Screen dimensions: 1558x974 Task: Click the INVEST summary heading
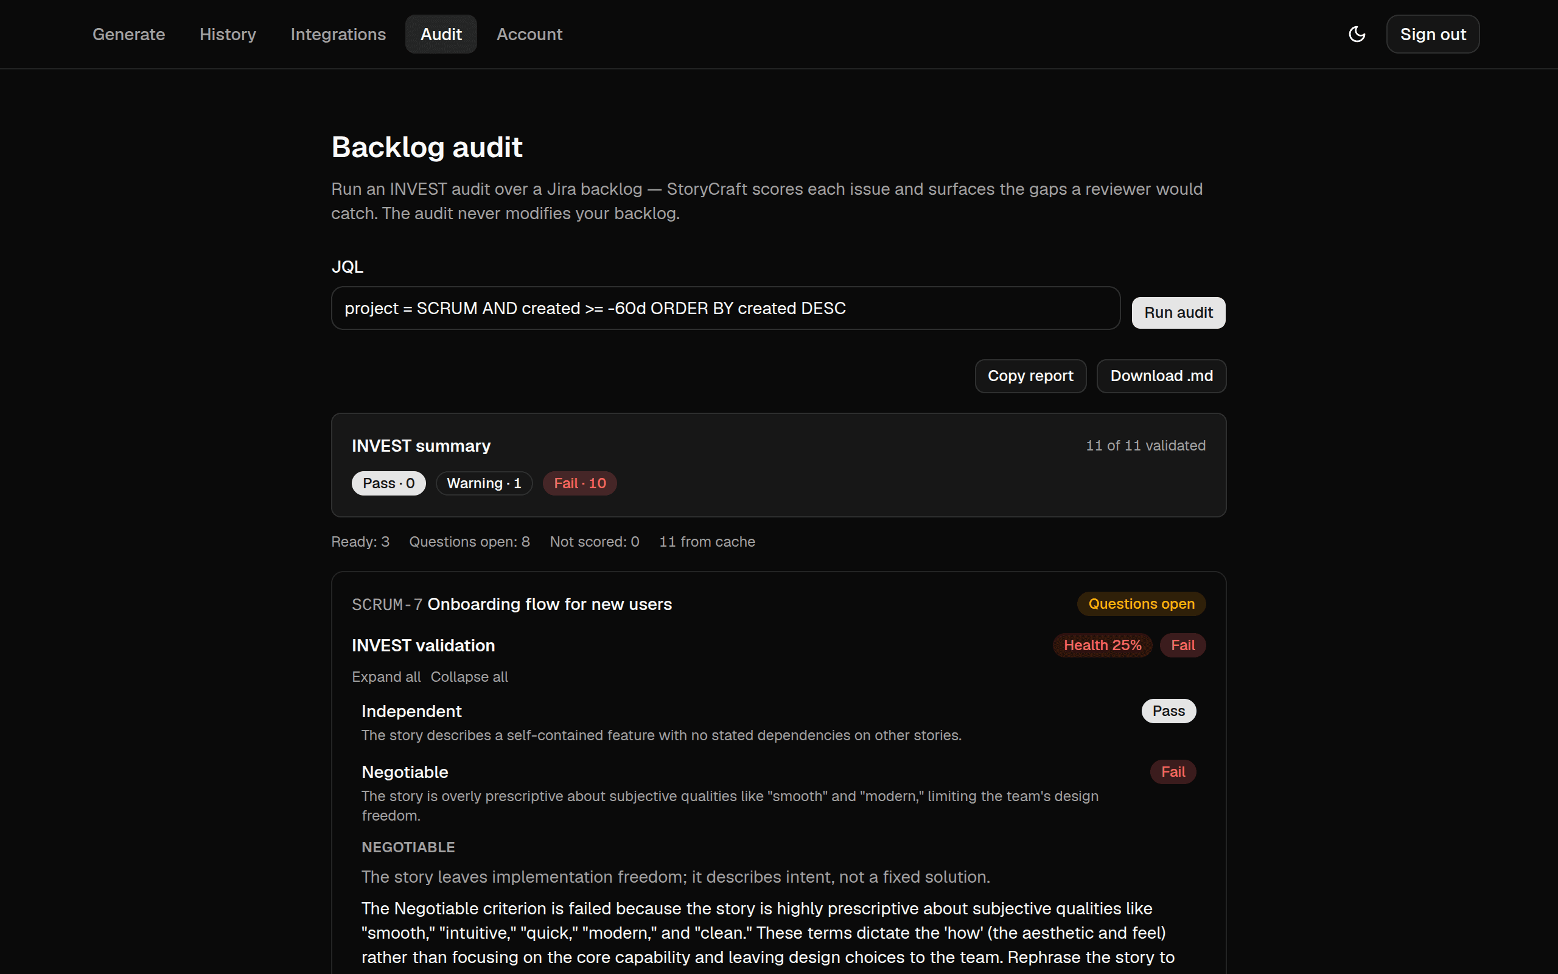point(421,446)
